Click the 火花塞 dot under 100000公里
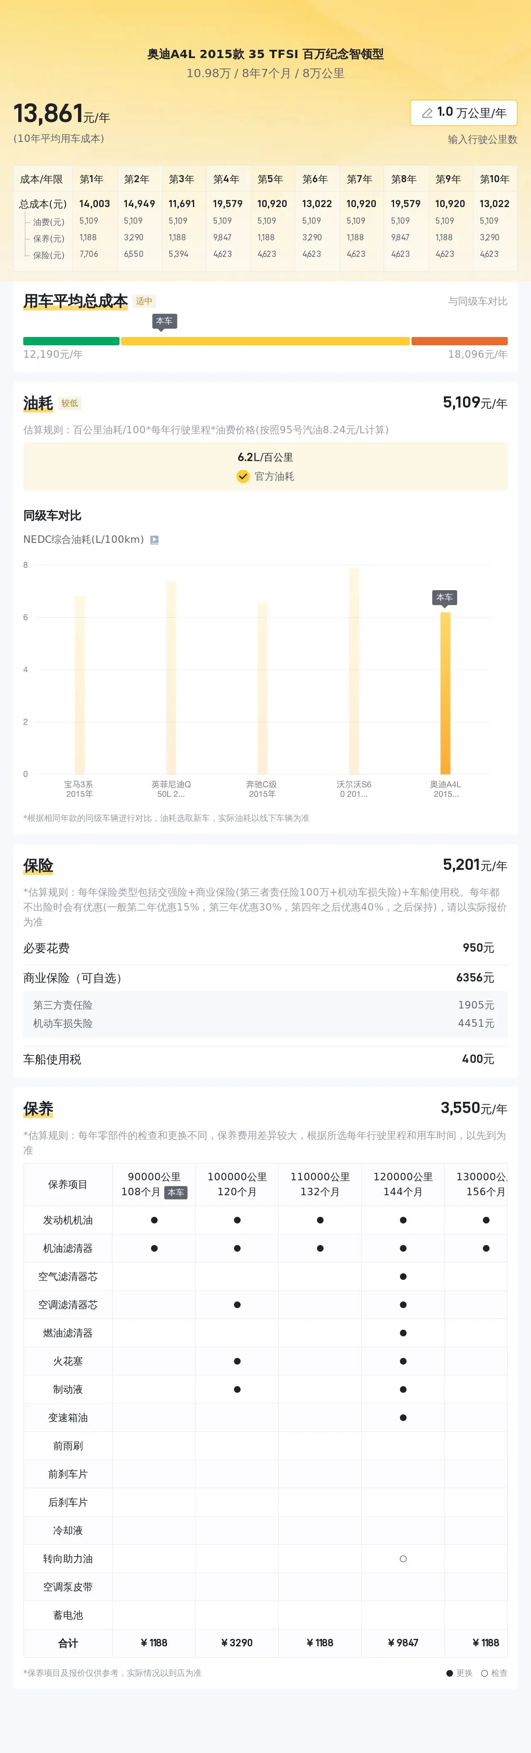Screen dimensions: 531x1753 (x=237, y=1361)
